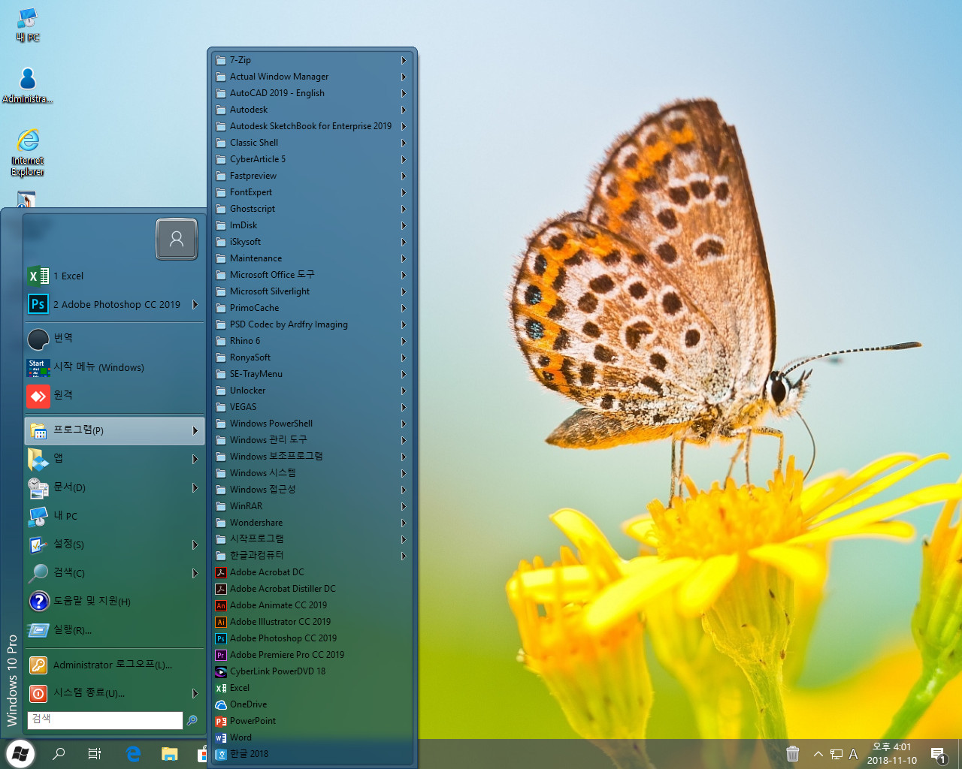This screenshot has width=962, height=769.
Task: Expand Adobe Photoshop CC 2019 jump list arrow
Action: click(x=195, y=304)
